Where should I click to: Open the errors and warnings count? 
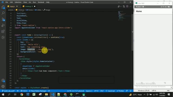(24, 91)
